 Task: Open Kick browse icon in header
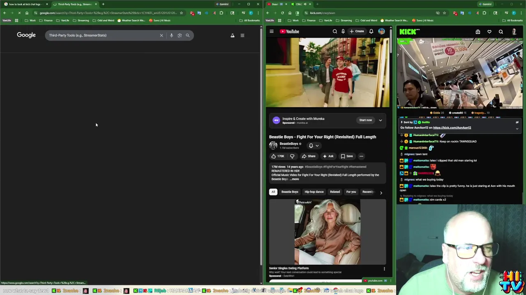point(478,32)
